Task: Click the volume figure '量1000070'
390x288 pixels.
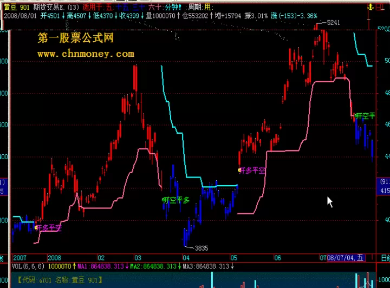Action: (x=160, y=16)
